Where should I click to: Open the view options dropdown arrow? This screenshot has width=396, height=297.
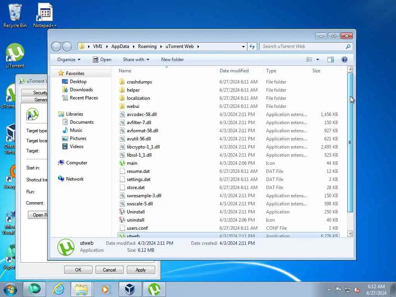pyautogui.click(x=318, y=60)
